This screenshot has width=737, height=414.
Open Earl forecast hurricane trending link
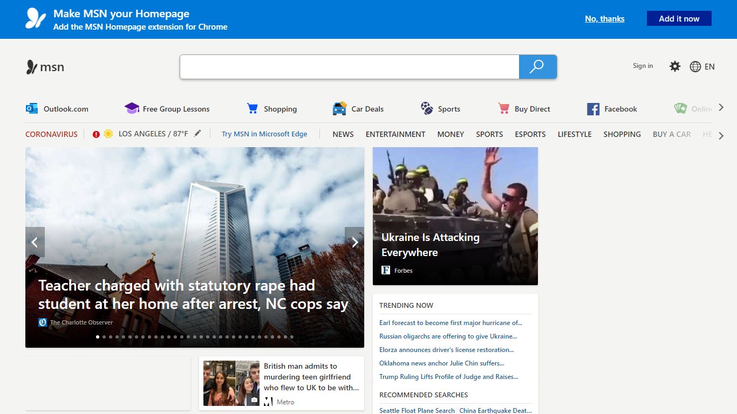(451, 323)
